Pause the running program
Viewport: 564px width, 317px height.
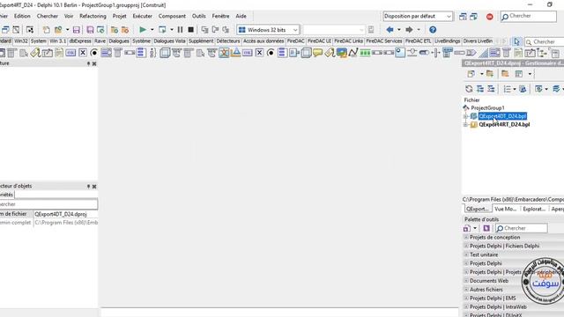pos(180,29)
